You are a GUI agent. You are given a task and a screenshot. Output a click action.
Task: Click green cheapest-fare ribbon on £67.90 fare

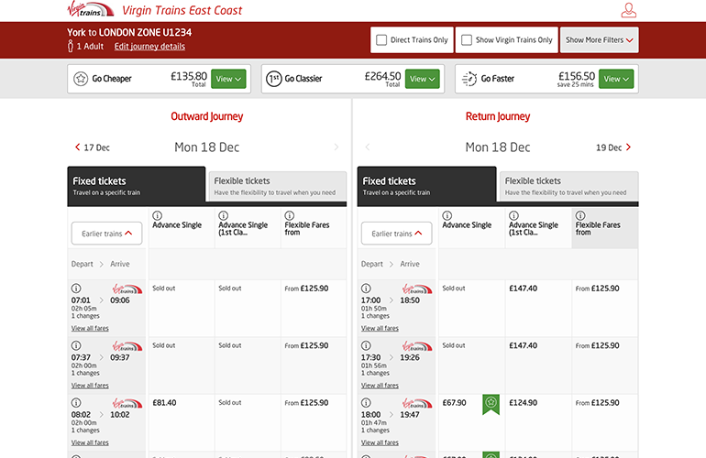click(x=491, y=404)
